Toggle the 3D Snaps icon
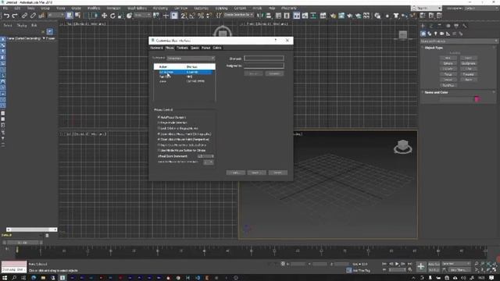500x281 pixels. click(184, 16)
